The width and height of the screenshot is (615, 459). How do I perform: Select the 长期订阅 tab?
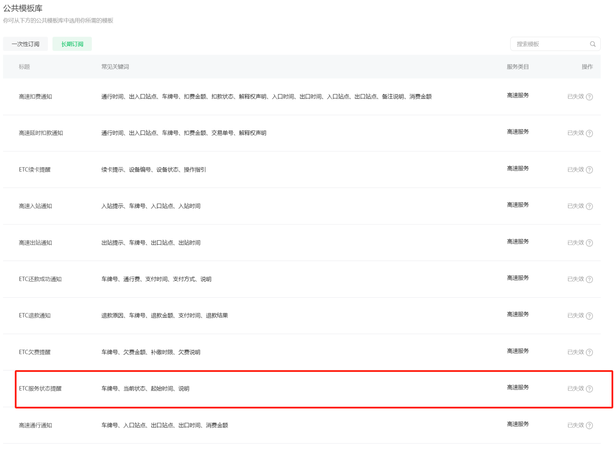click(72, 44)
